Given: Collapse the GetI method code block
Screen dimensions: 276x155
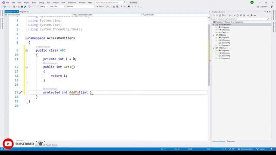Looking at the screenshot, I should point(27,67).
